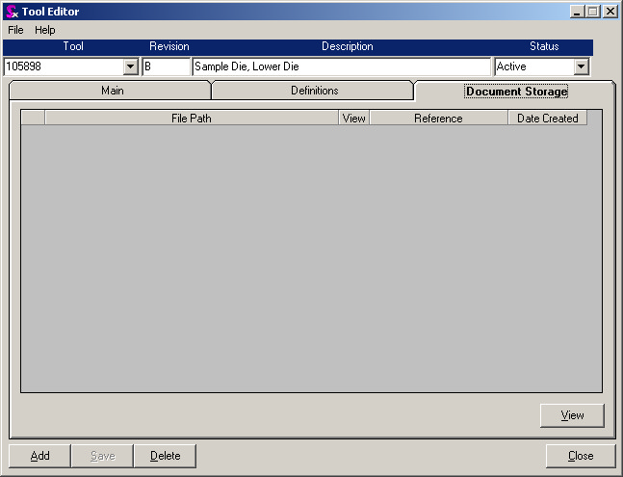
Task: Open the Help menu
Action: 45,30
